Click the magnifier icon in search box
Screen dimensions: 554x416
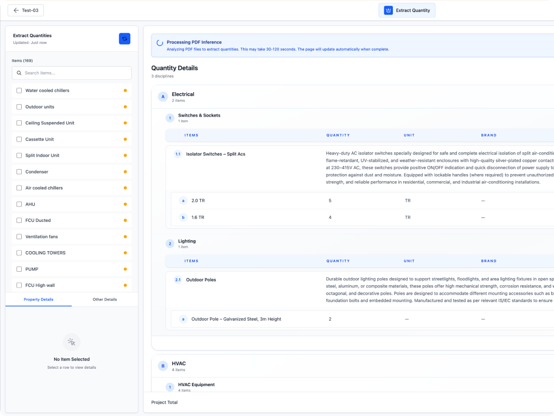coord(19,73)
